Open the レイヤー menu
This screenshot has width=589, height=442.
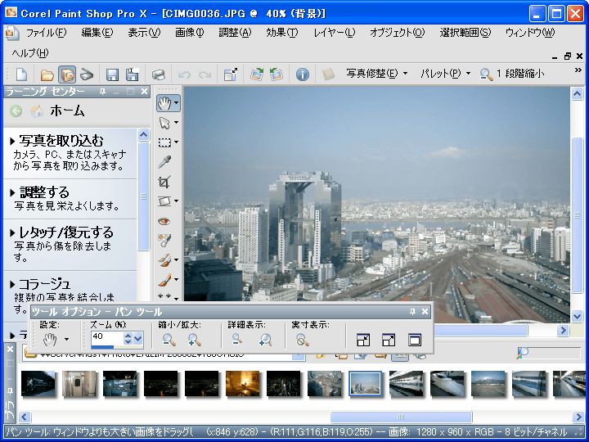pos(335,33)
